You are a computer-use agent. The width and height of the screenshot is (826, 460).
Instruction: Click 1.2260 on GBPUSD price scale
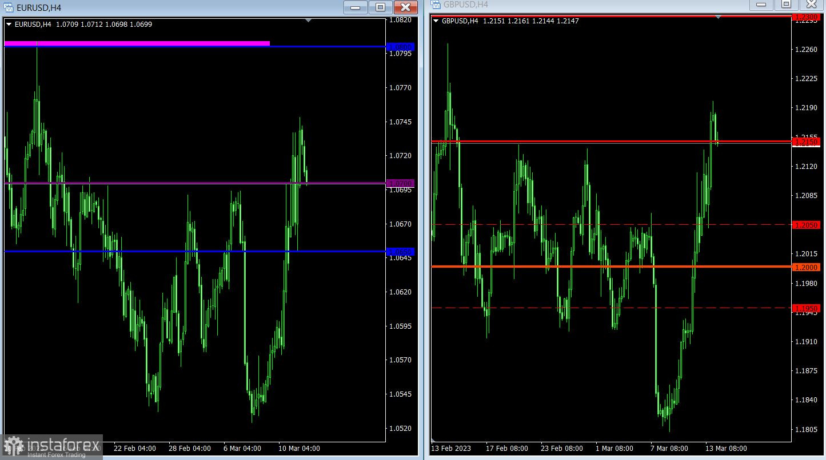click(806, 50)
